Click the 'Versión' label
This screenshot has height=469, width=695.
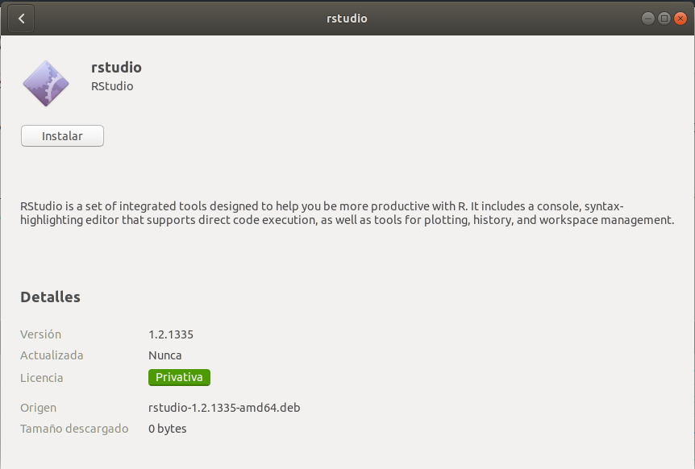tap(41, 334)
